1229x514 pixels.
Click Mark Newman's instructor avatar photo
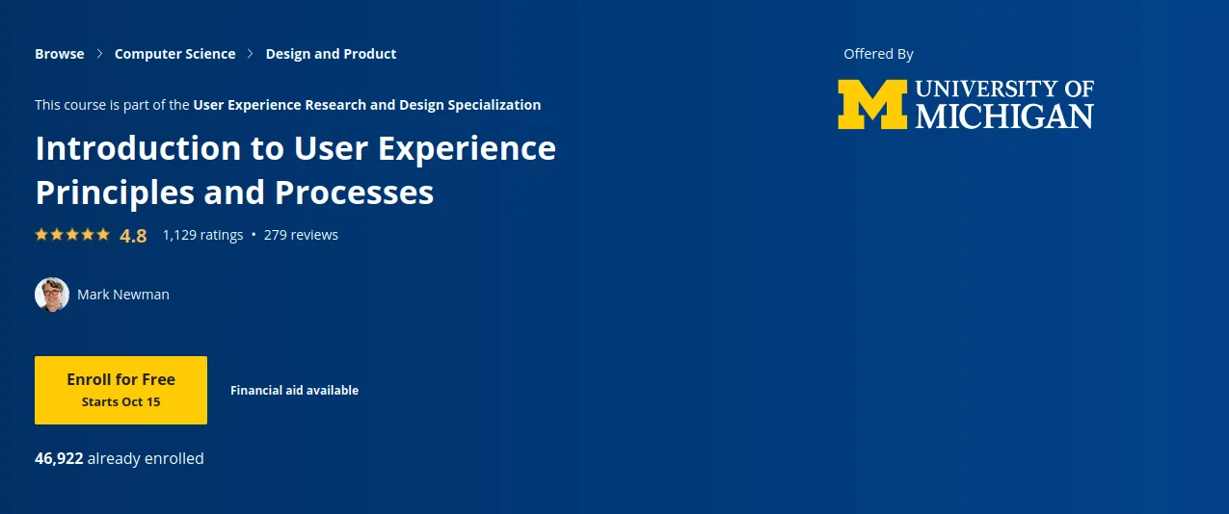click(x=52, y=295)
